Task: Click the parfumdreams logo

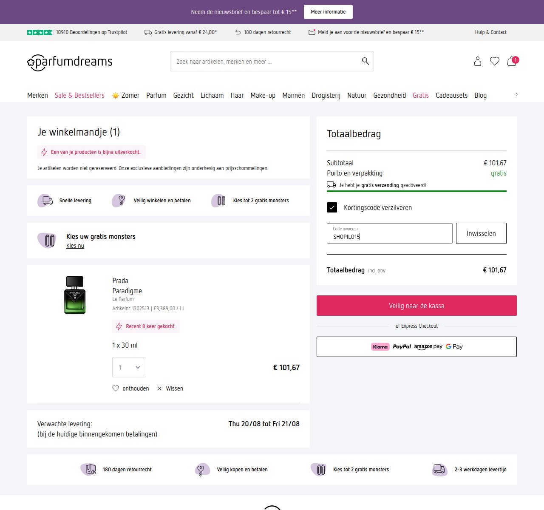Action: (70, 62)
